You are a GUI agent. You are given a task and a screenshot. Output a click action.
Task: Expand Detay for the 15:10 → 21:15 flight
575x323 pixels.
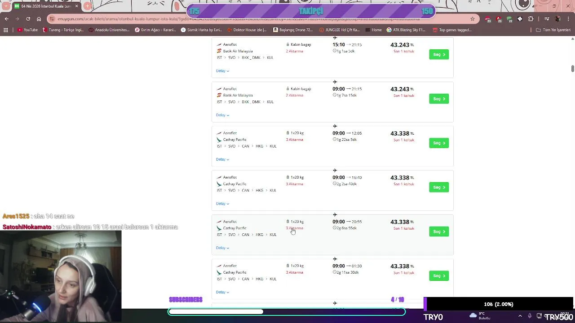coord(222,71)
